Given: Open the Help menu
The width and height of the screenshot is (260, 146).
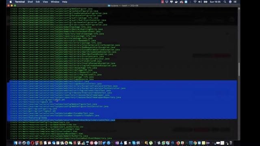Looking at the screenshot, I should [65, 2].
